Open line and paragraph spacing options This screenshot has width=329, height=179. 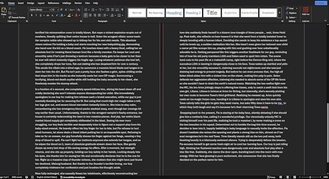[x=105, y=15]
